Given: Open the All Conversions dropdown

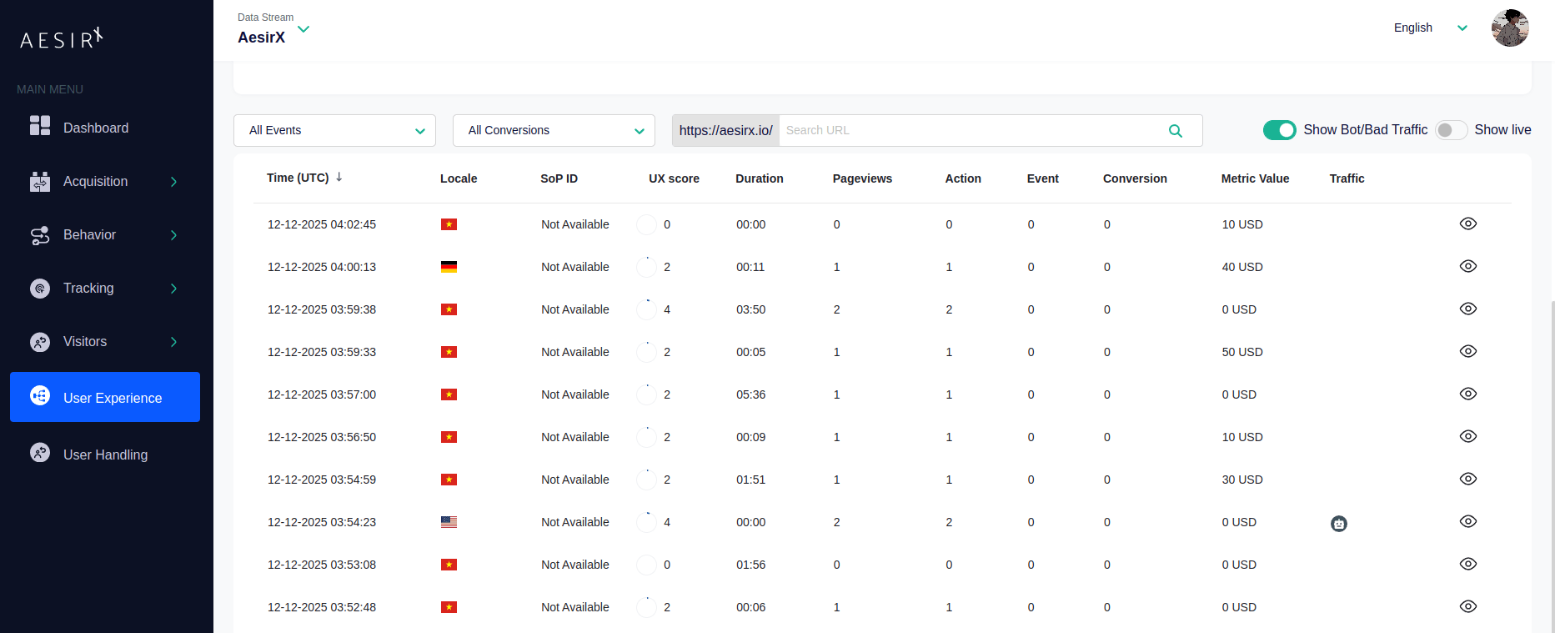Looking at the screenshot, I should tap(554, 131).
